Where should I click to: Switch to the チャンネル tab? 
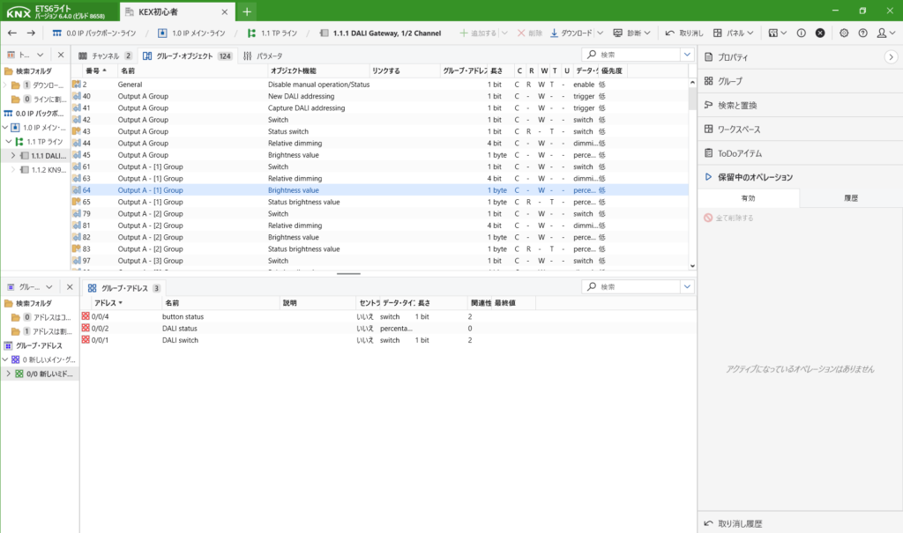pos(105,56)
